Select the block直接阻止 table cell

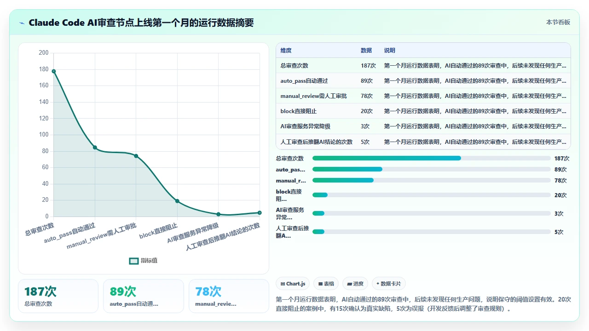click(299, 111)
